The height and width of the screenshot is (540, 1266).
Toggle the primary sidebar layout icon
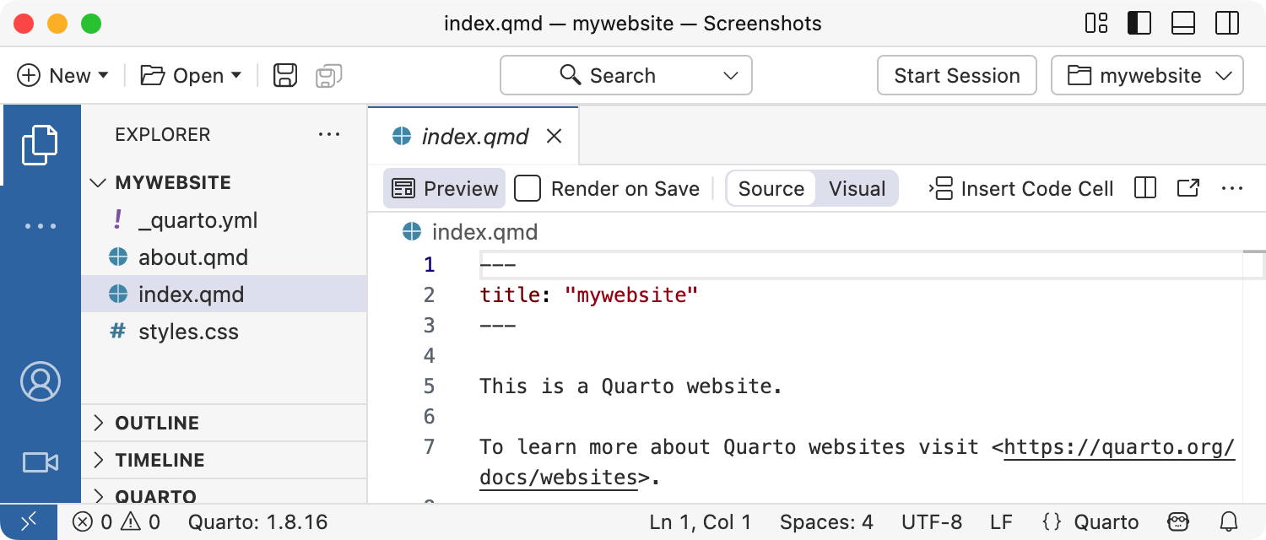[1139, 24]
